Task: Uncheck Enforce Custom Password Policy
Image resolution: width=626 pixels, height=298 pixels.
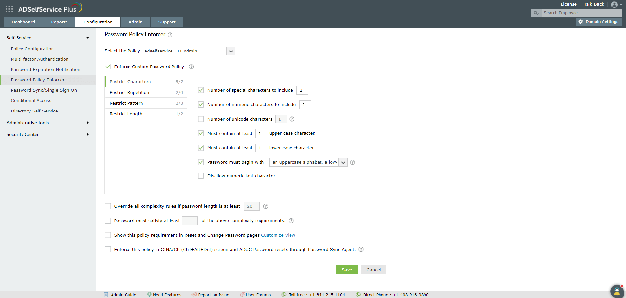Action: pos(108,67)
